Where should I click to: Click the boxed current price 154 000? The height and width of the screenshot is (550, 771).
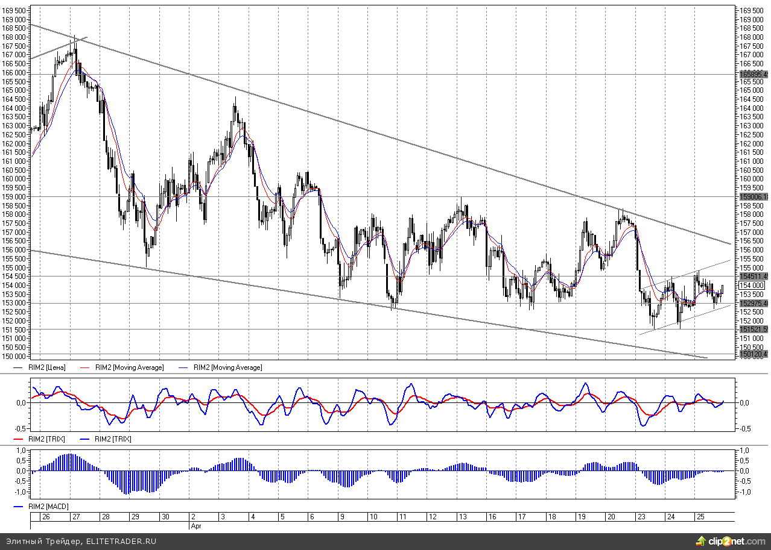751,286
